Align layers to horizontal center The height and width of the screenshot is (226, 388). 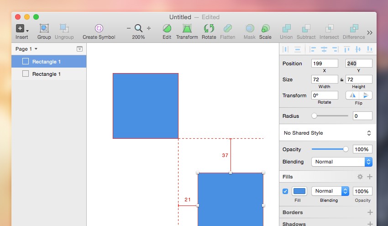click(x=324, y=49)
